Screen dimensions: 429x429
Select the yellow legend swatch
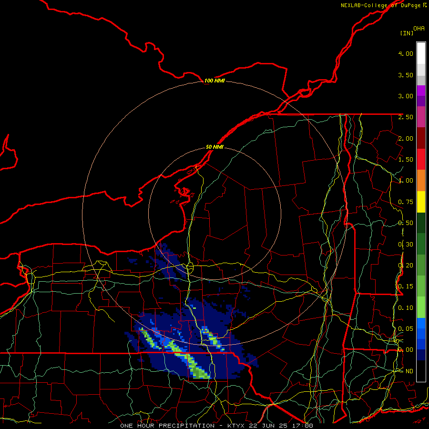(x=421, y=202)
